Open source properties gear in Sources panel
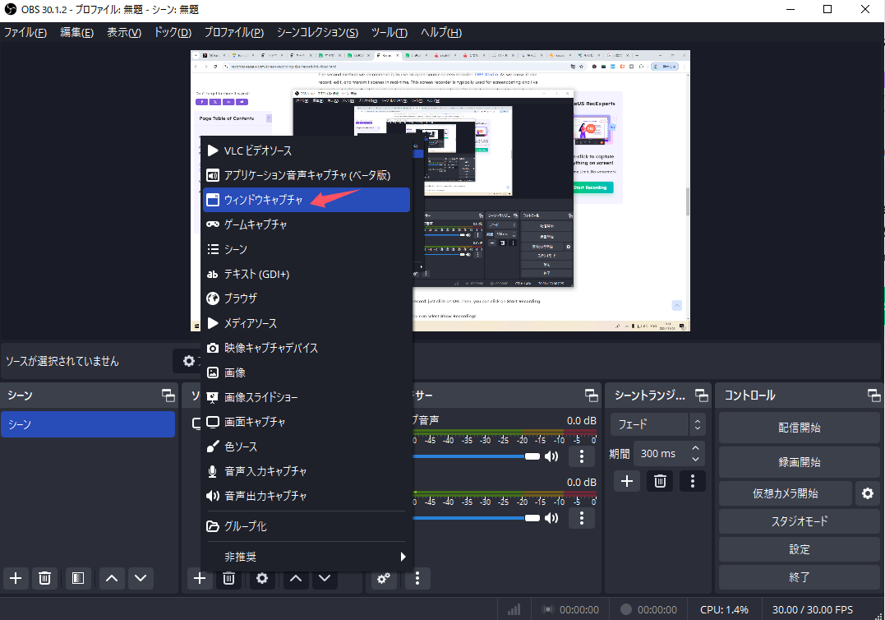Image resolution: width=885 pixels, height=620 pixels. (x=262, y=578)
